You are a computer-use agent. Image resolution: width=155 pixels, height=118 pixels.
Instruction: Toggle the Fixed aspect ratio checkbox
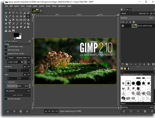click(6, 58)
